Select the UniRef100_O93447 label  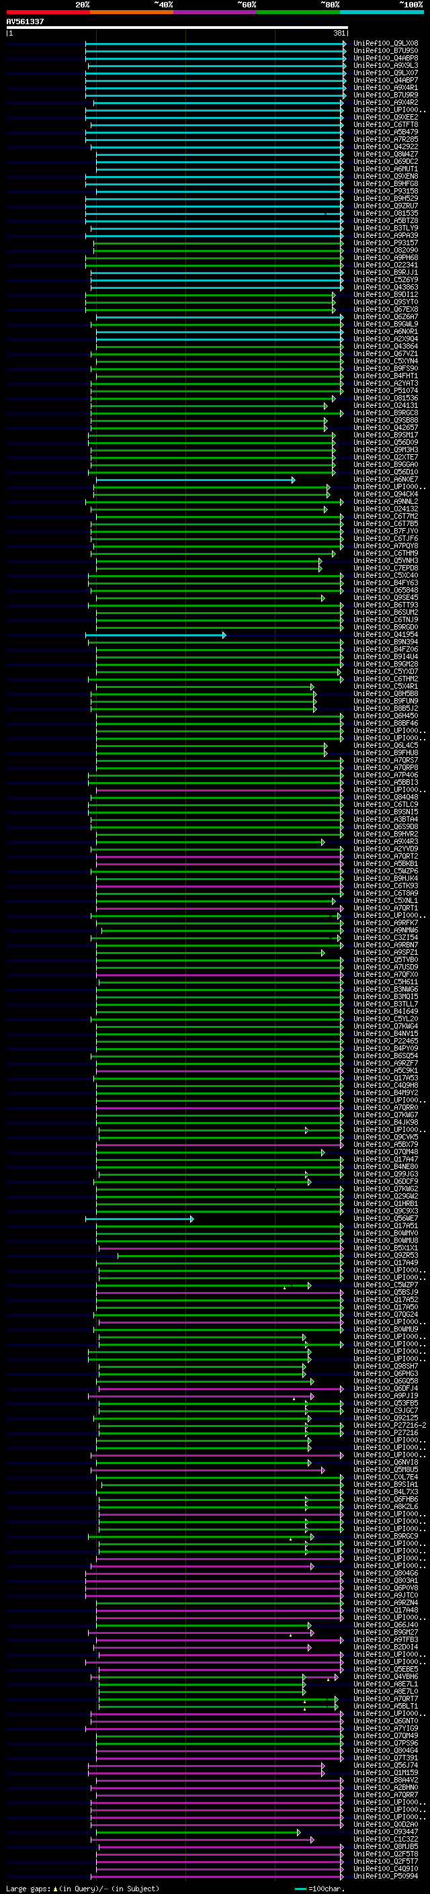coord(386,1832)
